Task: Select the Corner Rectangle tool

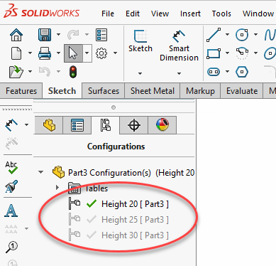Action: pyautogui.click(x=214, y=53)
